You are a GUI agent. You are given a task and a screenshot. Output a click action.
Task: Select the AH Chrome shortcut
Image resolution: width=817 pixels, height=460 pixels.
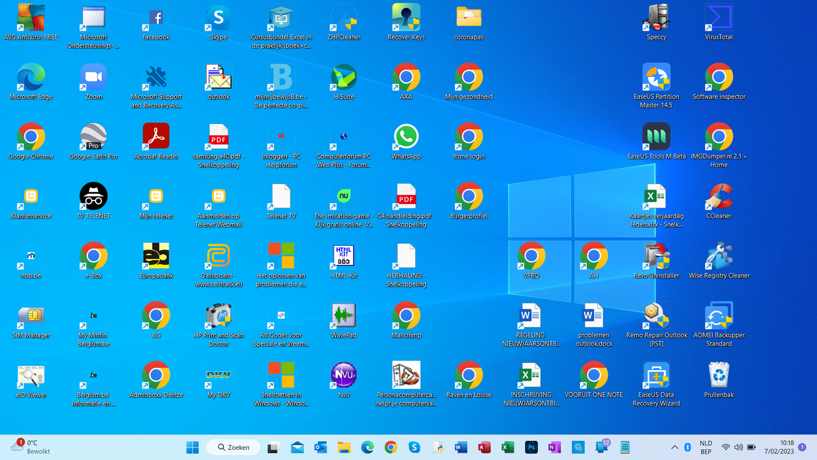pos(594,261)
